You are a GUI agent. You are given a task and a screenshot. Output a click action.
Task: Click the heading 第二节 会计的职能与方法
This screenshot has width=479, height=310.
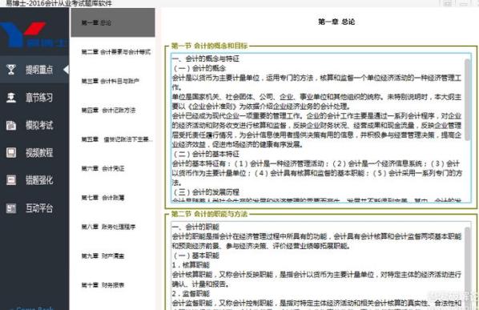[x=209, y=214]
